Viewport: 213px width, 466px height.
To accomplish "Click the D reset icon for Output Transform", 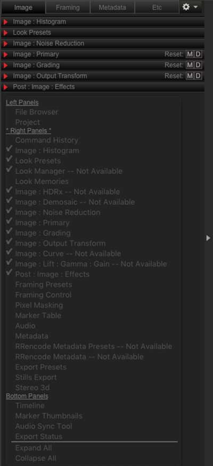I will pyautogui.click(x=198, y=76).
